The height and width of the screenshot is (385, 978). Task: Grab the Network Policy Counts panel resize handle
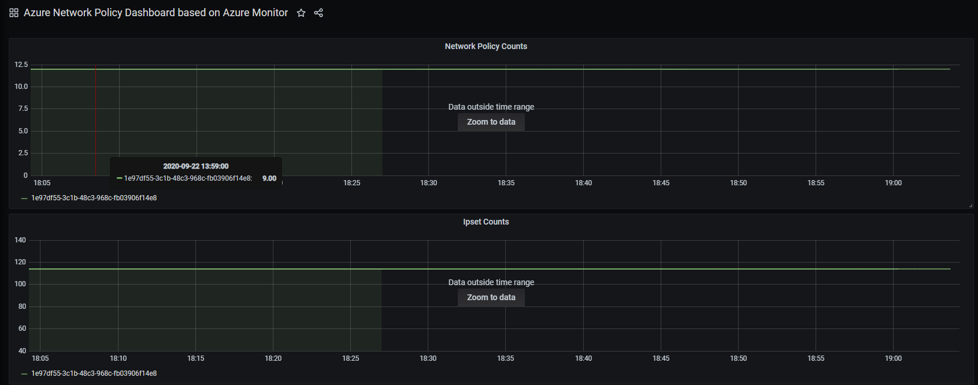pyautogui.click(x=970, y=205)
